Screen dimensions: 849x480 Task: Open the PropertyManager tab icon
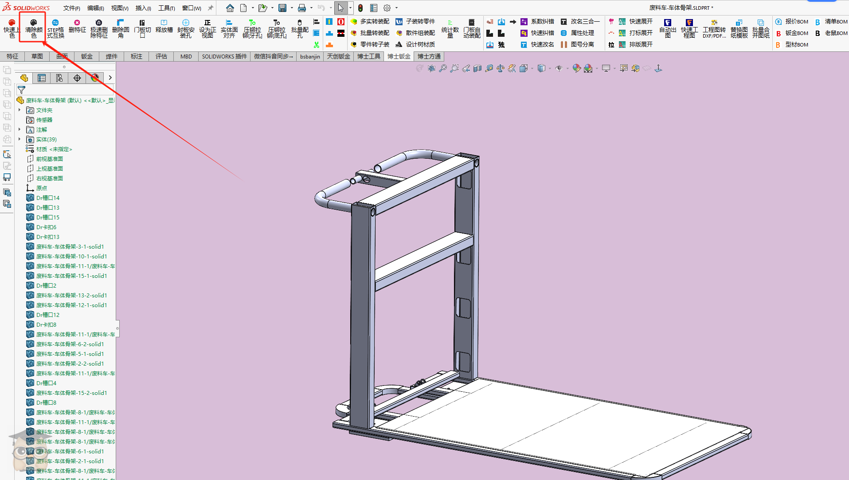pyautogui.click(x=42, y=78)
